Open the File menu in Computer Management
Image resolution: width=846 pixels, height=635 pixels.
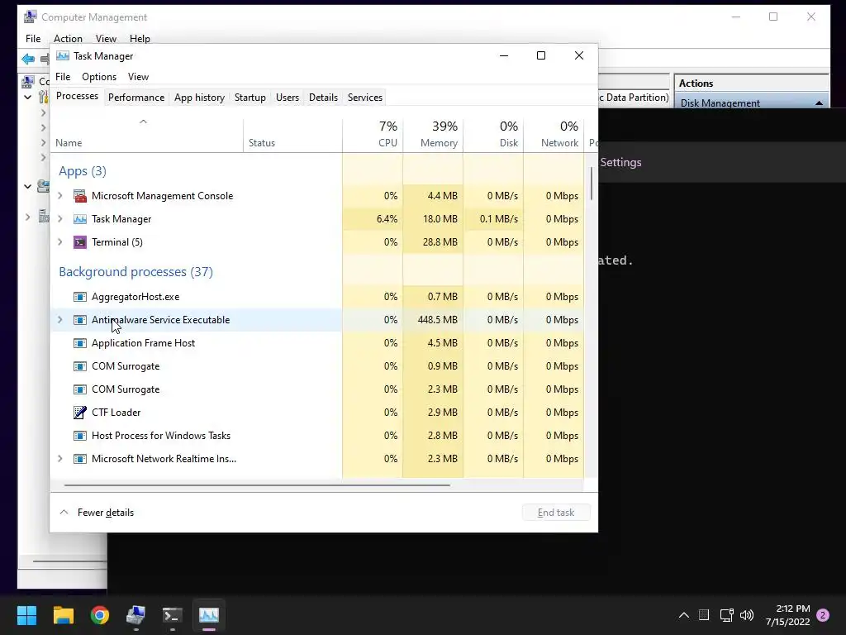click(x=33, y=39)
